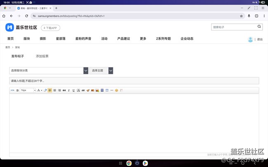Insert a blockquote
The width and height of the screenshot is (268, 167).
pos(64,90)
